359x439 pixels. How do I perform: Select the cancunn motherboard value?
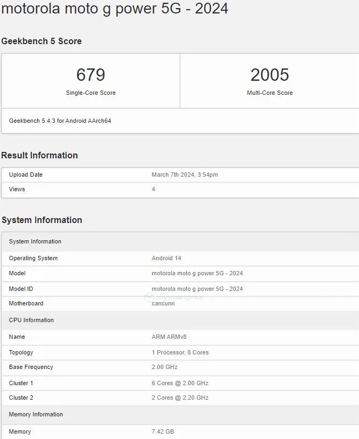click(x=163, y=303)
